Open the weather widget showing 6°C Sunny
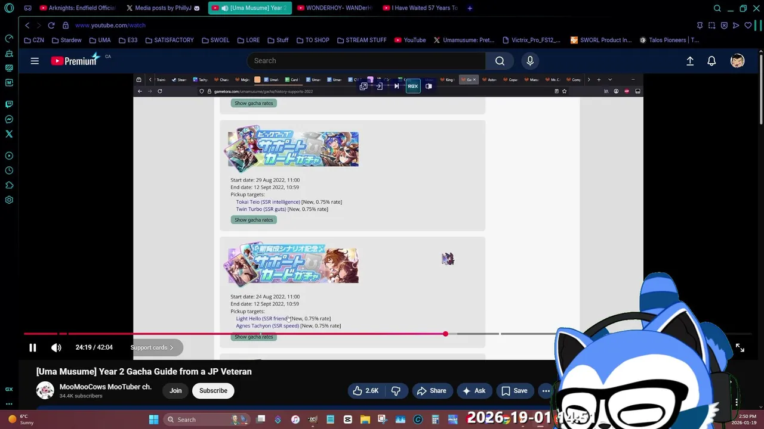 point(20,419)
